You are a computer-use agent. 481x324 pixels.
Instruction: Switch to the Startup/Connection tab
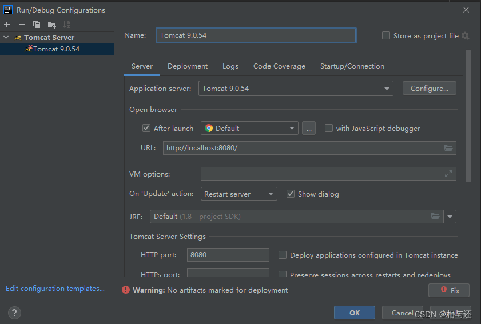352,66
